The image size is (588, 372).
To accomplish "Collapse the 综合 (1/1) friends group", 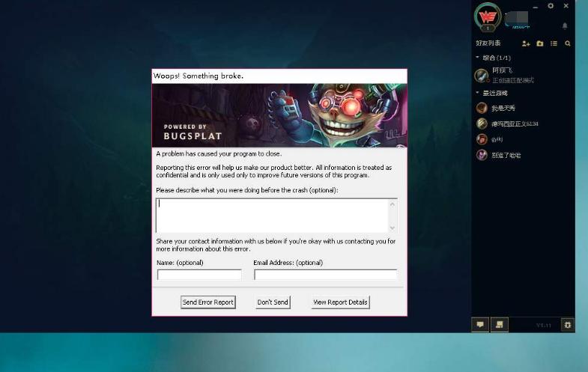I will [478, 58].
